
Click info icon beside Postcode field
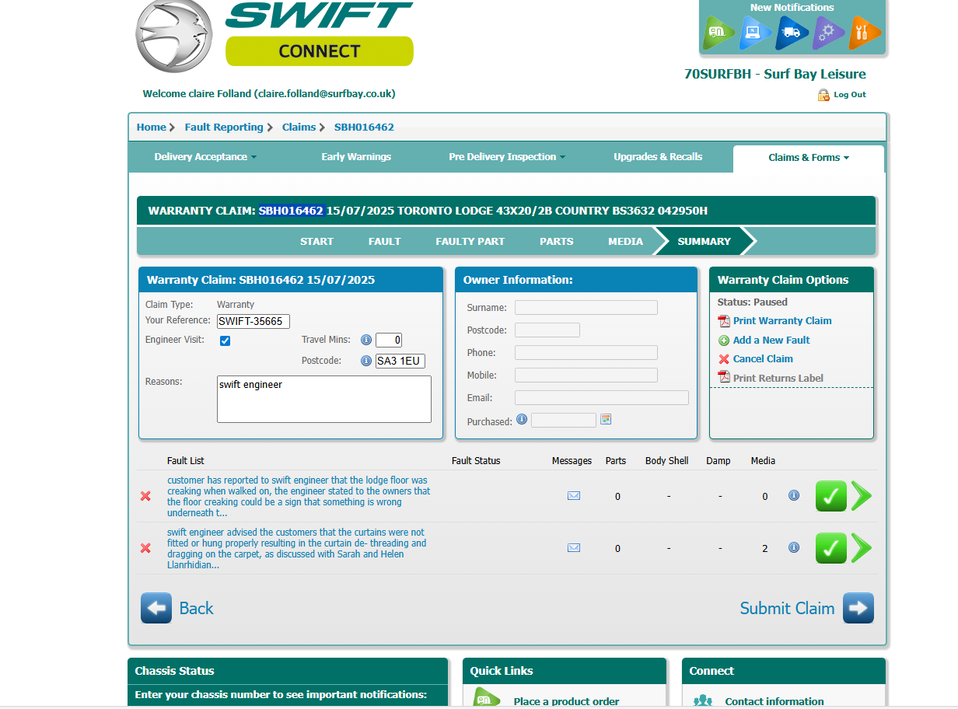366,361
